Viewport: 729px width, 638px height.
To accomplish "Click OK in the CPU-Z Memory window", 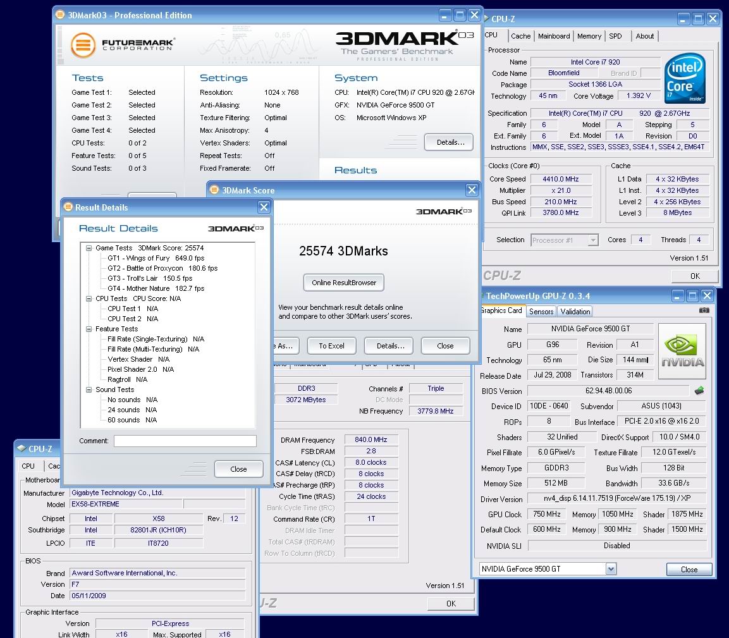I will [x=451, y=603].
